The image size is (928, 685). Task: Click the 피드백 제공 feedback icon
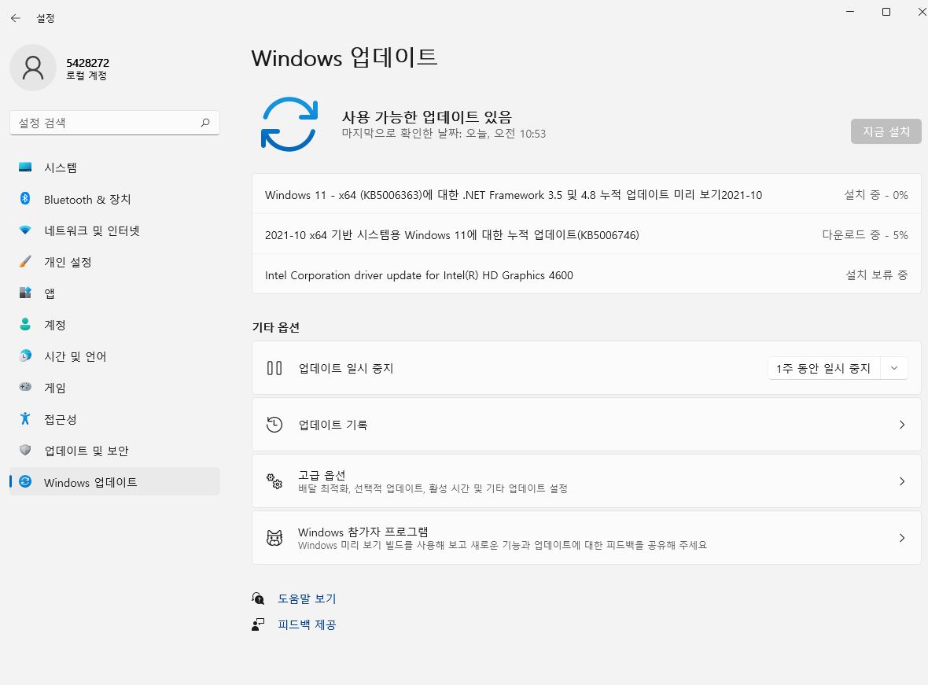[258, 624]
